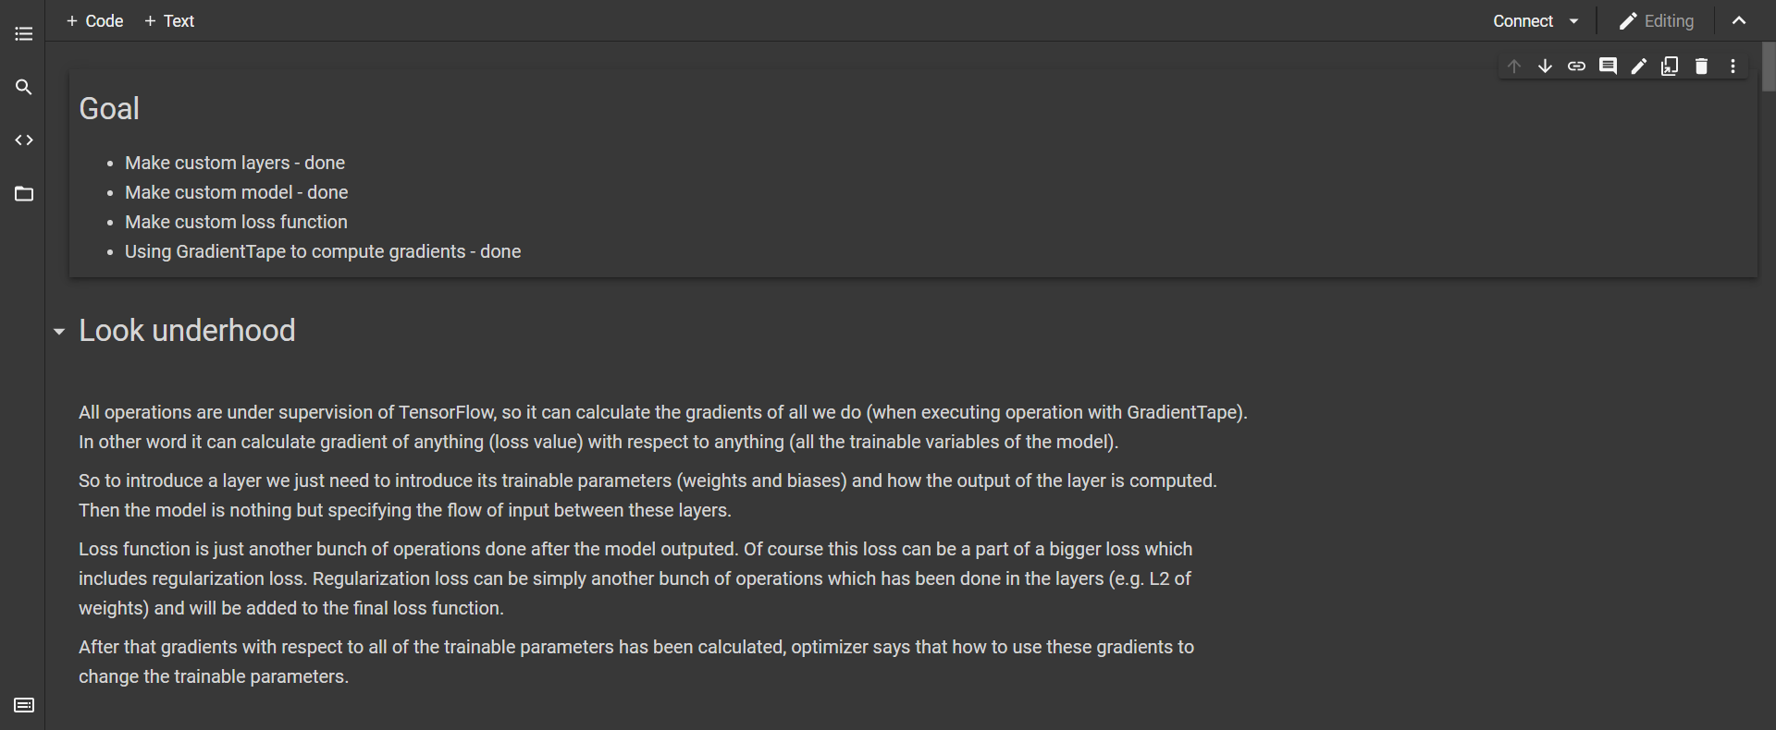This screenshot has width=1776, height=730.
Task: Open the terminal panel icon at bottom left
Action: (24, 705)
